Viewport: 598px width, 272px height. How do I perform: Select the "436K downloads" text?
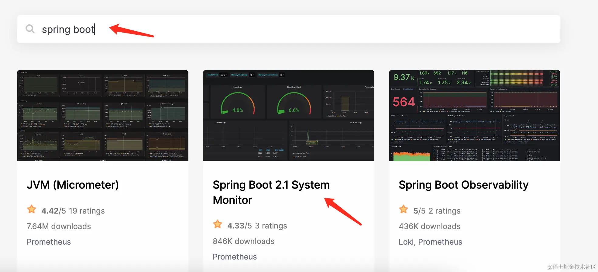click(x=429, y=226)
